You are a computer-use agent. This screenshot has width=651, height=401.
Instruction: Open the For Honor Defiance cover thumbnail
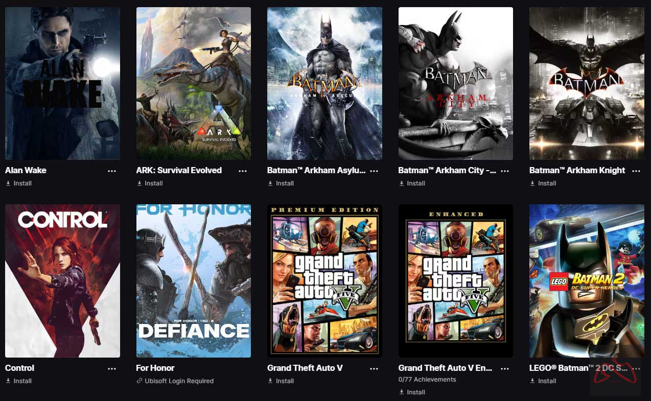[x=194, y=281]
